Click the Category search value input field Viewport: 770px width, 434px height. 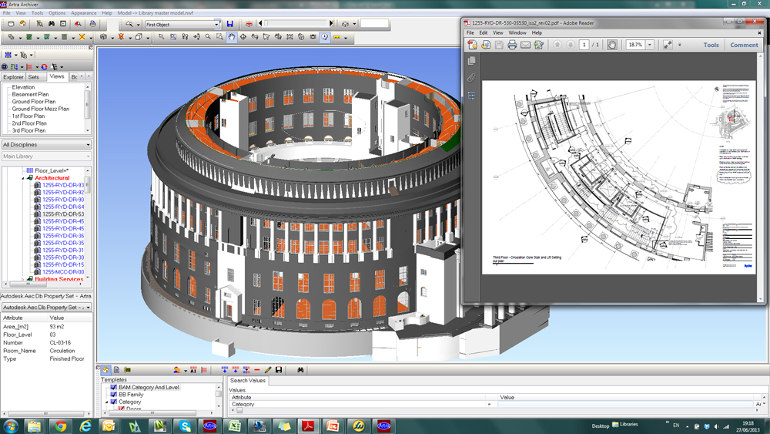(x=625, y=404)
